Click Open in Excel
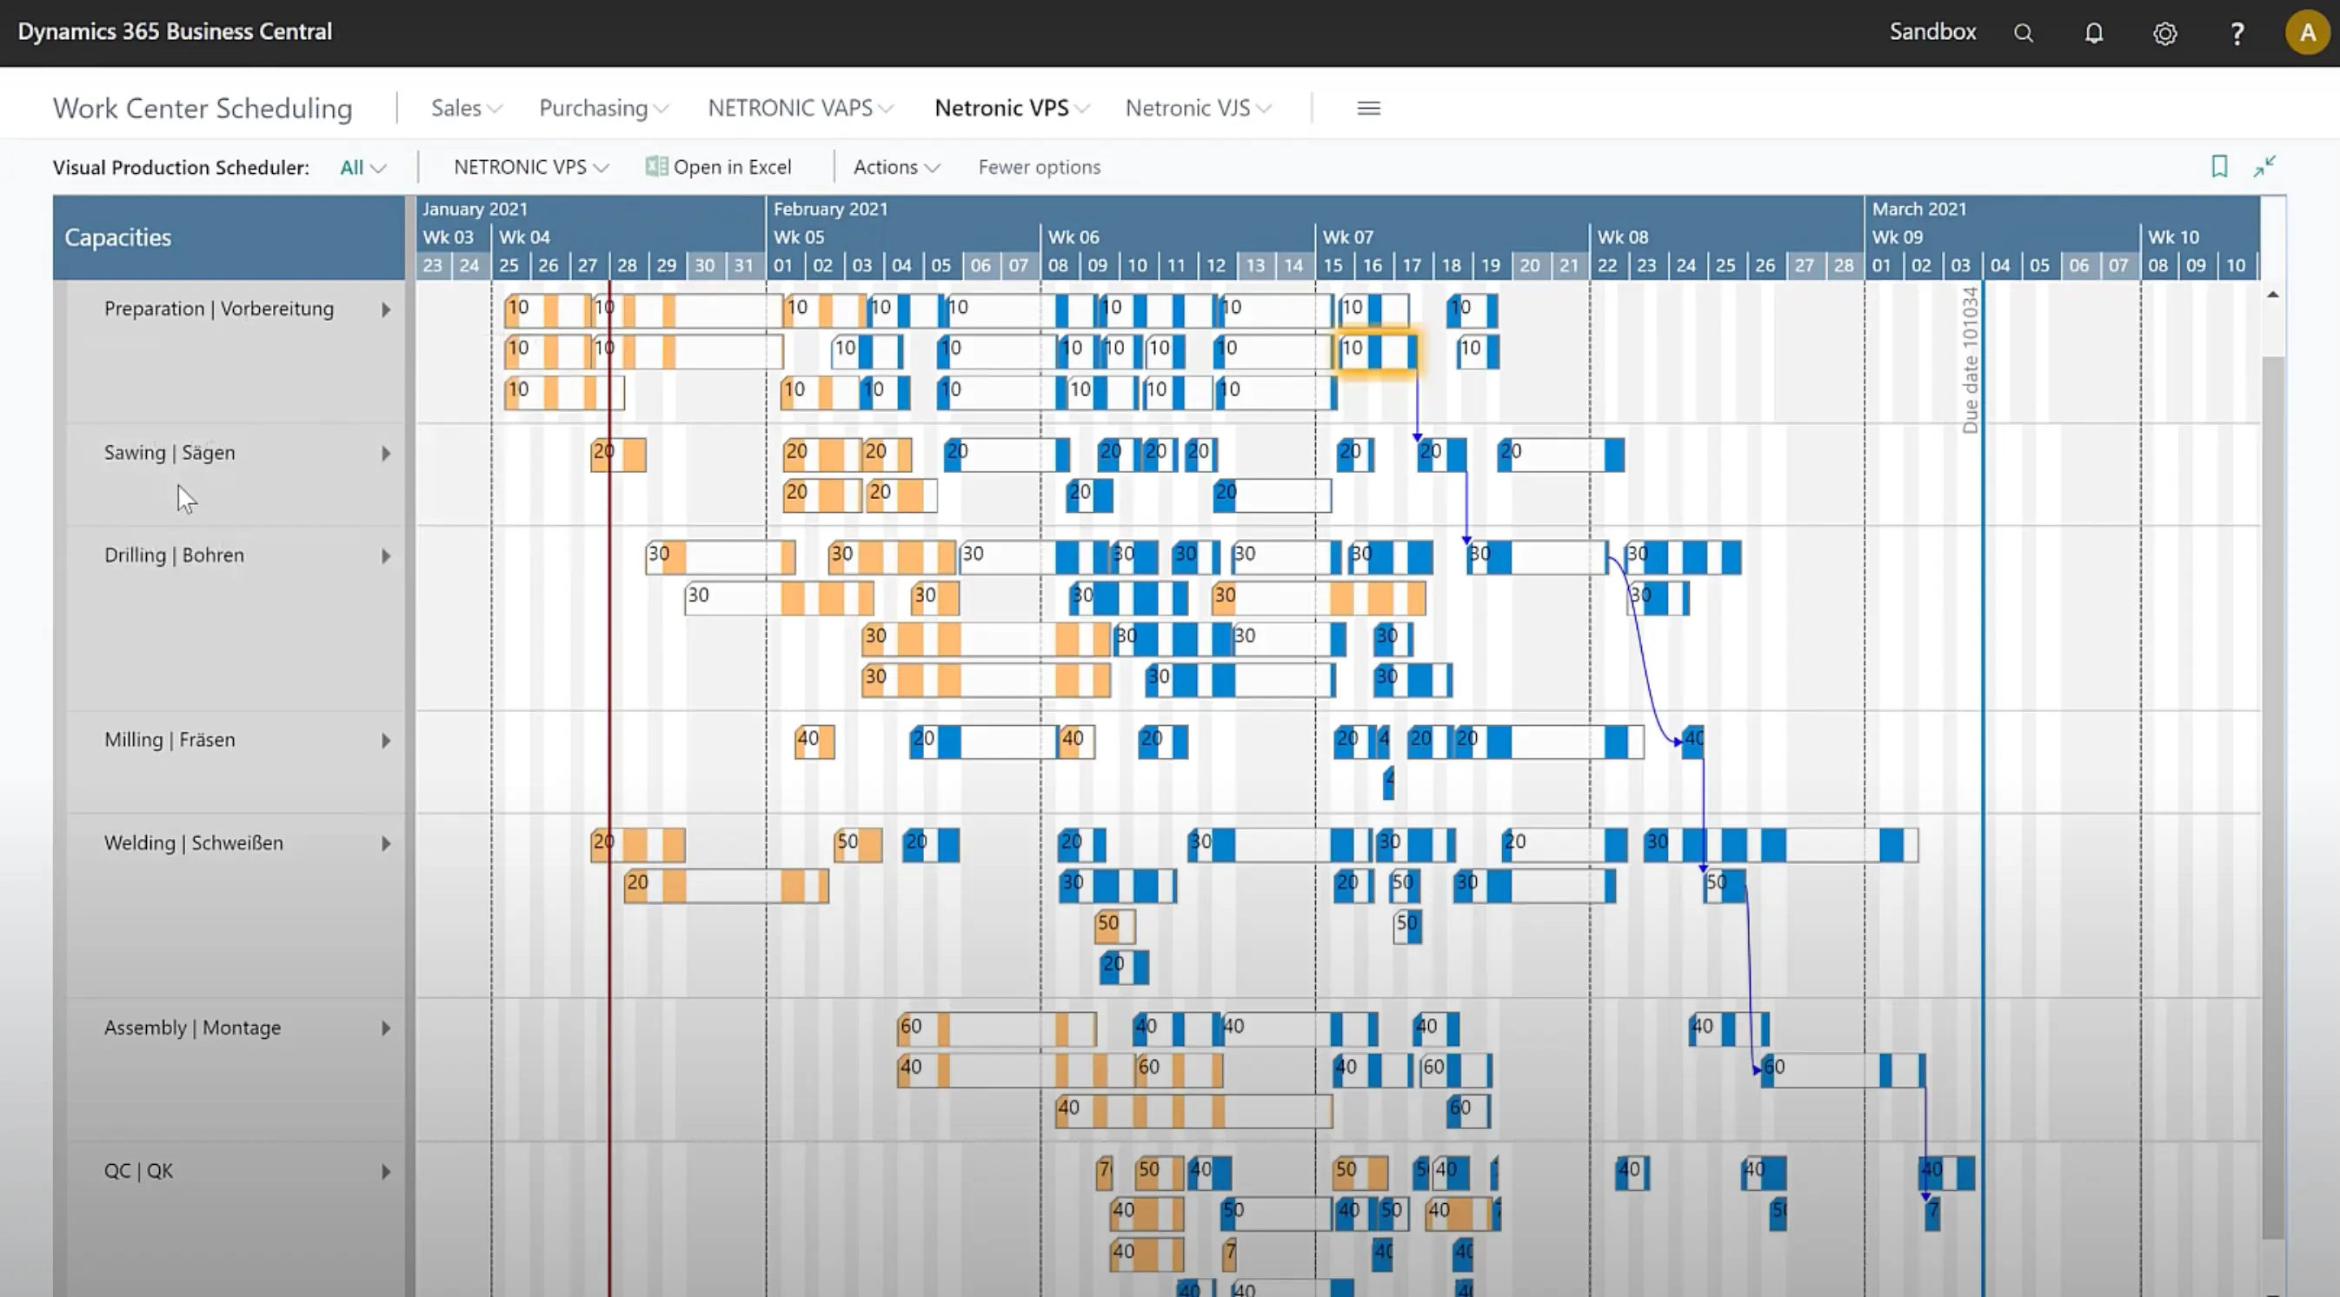2340x1297 pixels. pos(719,167)
